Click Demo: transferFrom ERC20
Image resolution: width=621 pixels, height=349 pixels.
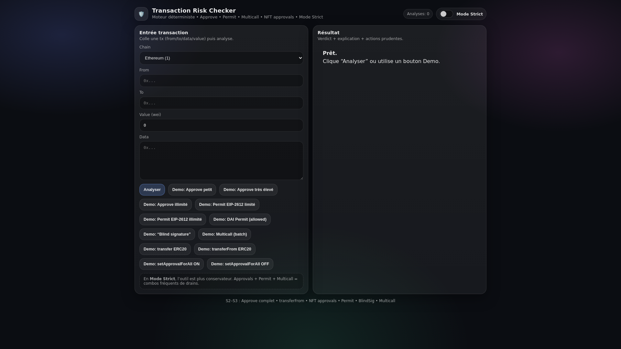point(224,249)
